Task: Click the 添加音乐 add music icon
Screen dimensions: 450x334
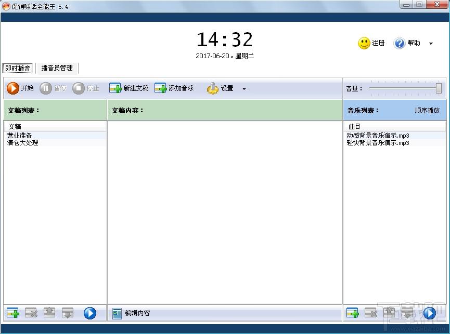Action: coord(160,88)
